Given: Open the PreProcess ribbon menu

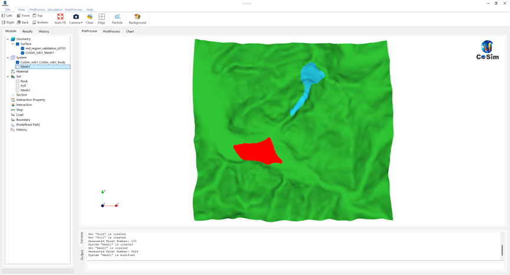Looking at the screenshot, I should 37,9.
